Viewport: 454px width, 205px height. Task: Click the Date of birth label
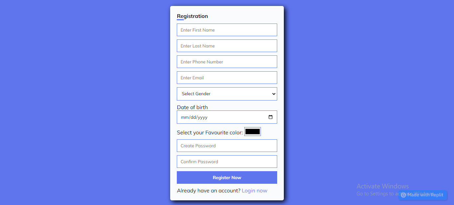tap(192, 107)
